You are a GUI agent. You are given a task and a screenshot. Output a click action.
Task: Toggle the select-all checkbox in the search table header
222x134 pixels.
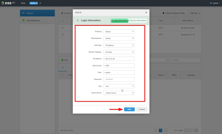(62, 21)
